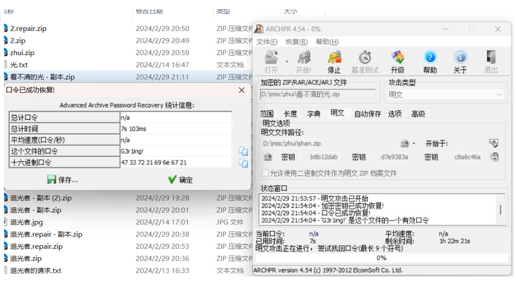The image size is (516, 285).
Task: Switch to the 字典 tab
Action: [313, 114]
